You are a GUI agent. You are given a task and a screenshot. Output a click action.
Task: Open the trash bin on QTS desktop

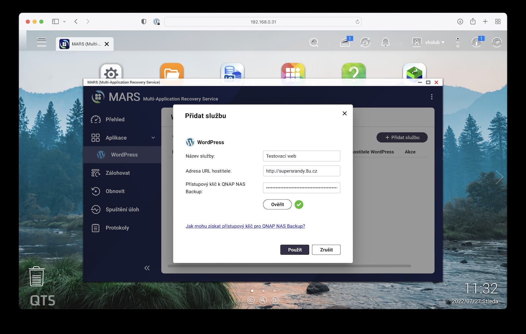point(36,276)
